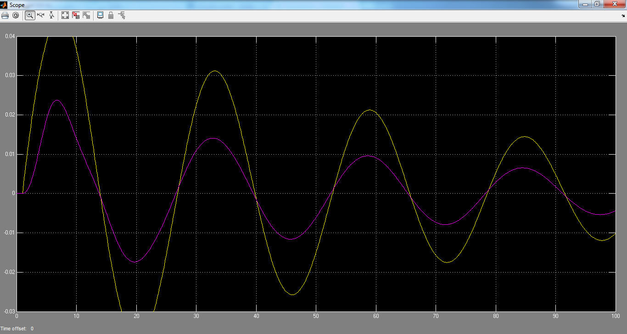
Task: Click the yellow signal trough near time 46
Action: [x=292, y=295]
